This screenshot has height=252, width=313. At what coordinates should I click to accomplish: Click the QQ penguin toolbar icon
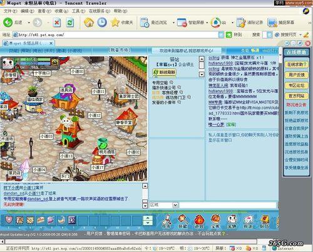coord(218,23)
